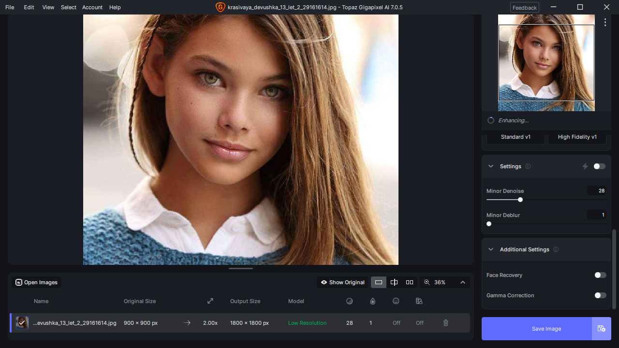The image size is (619, 348).
Task: Collapse the Additional Settings section
Action: [x=491, y=249]
